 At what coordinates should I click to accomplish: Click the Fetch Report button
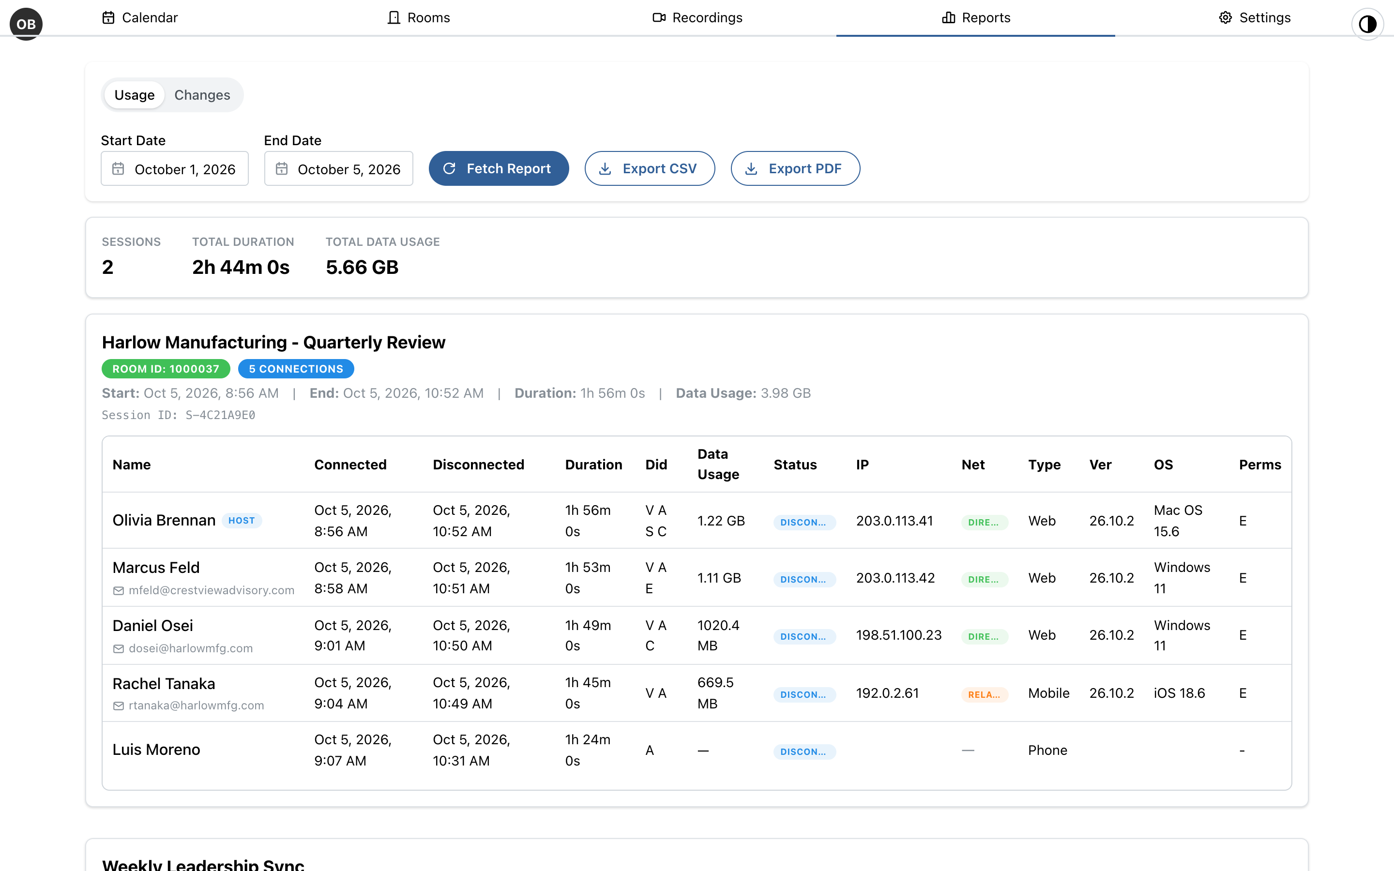[x=499, y=169]
